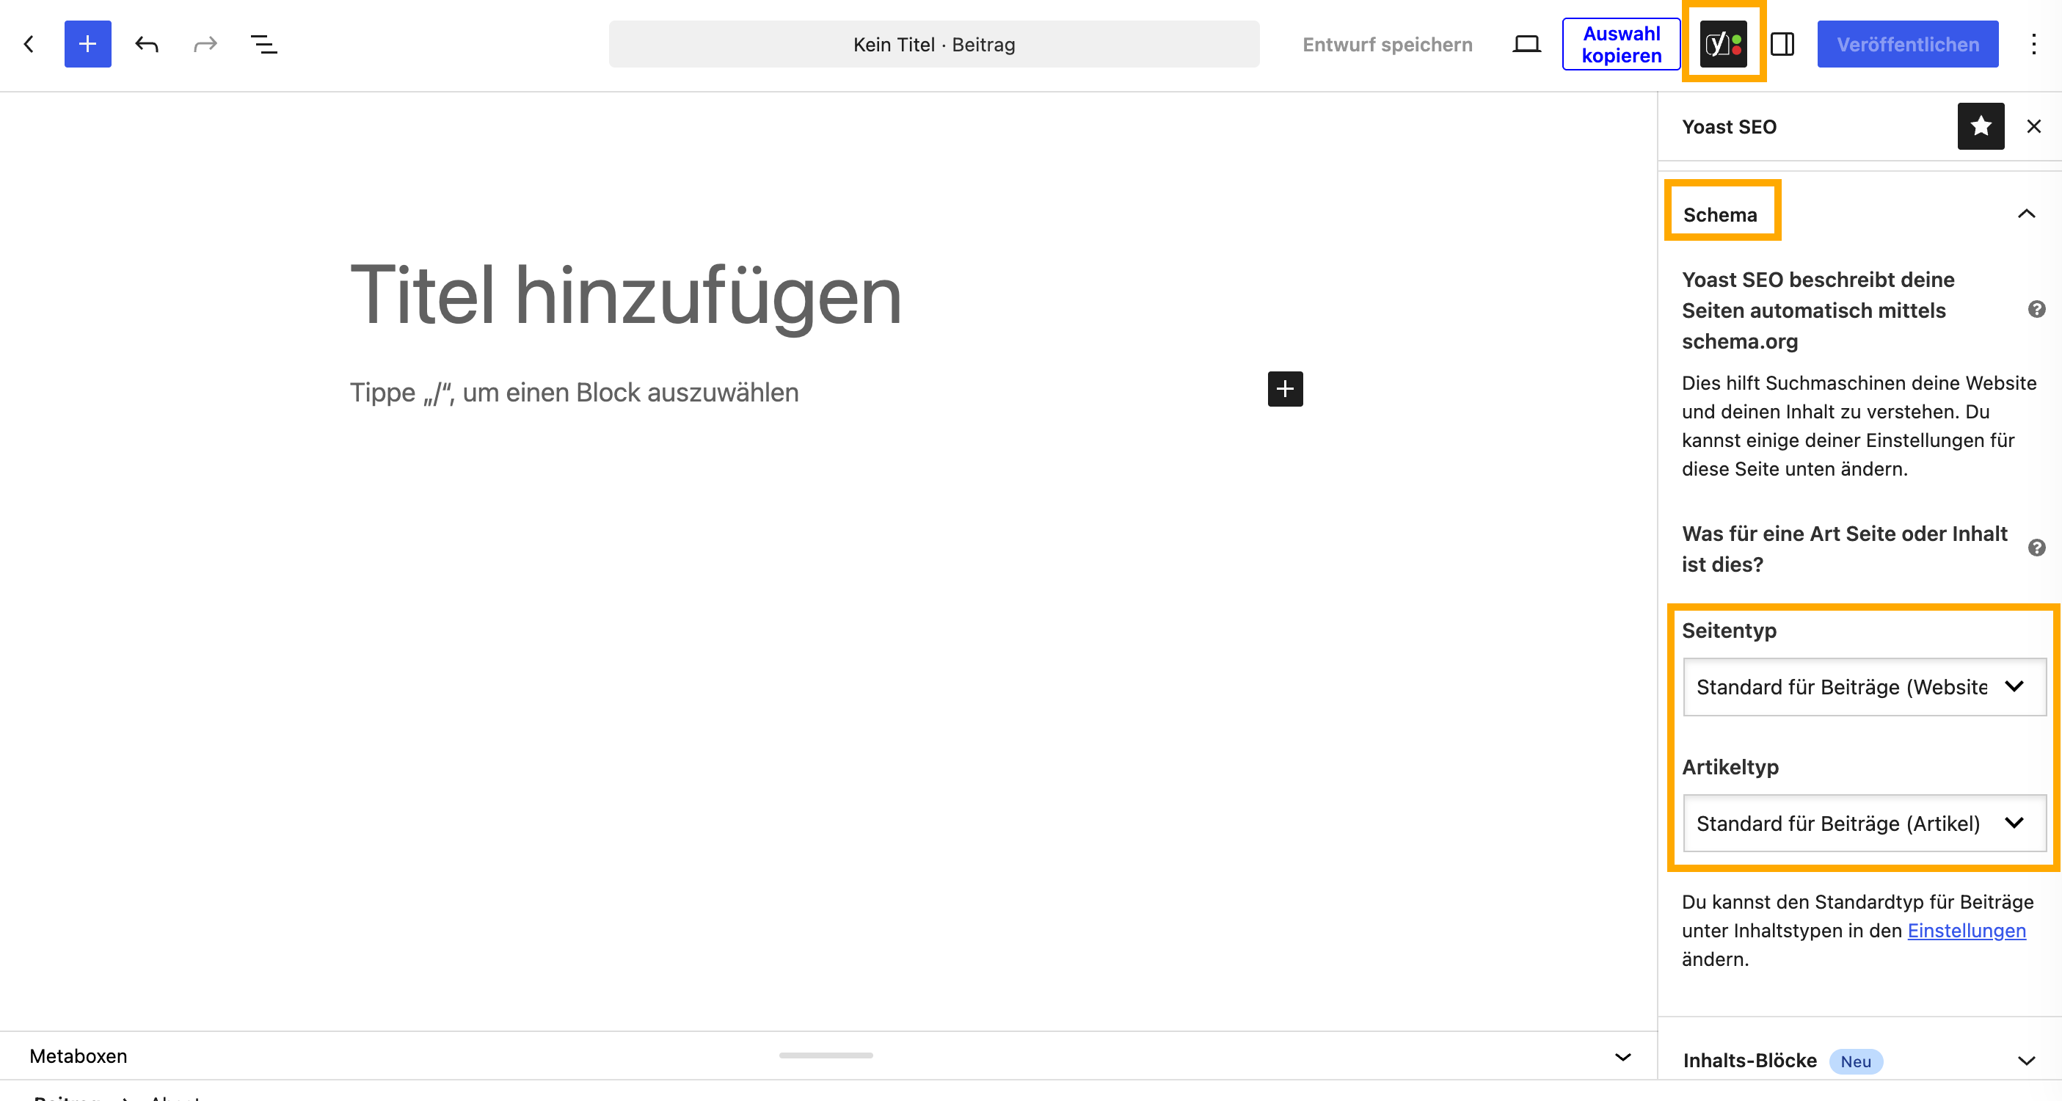
Task: Show help for page or content type question
Action: click(x=2037, y=548)
